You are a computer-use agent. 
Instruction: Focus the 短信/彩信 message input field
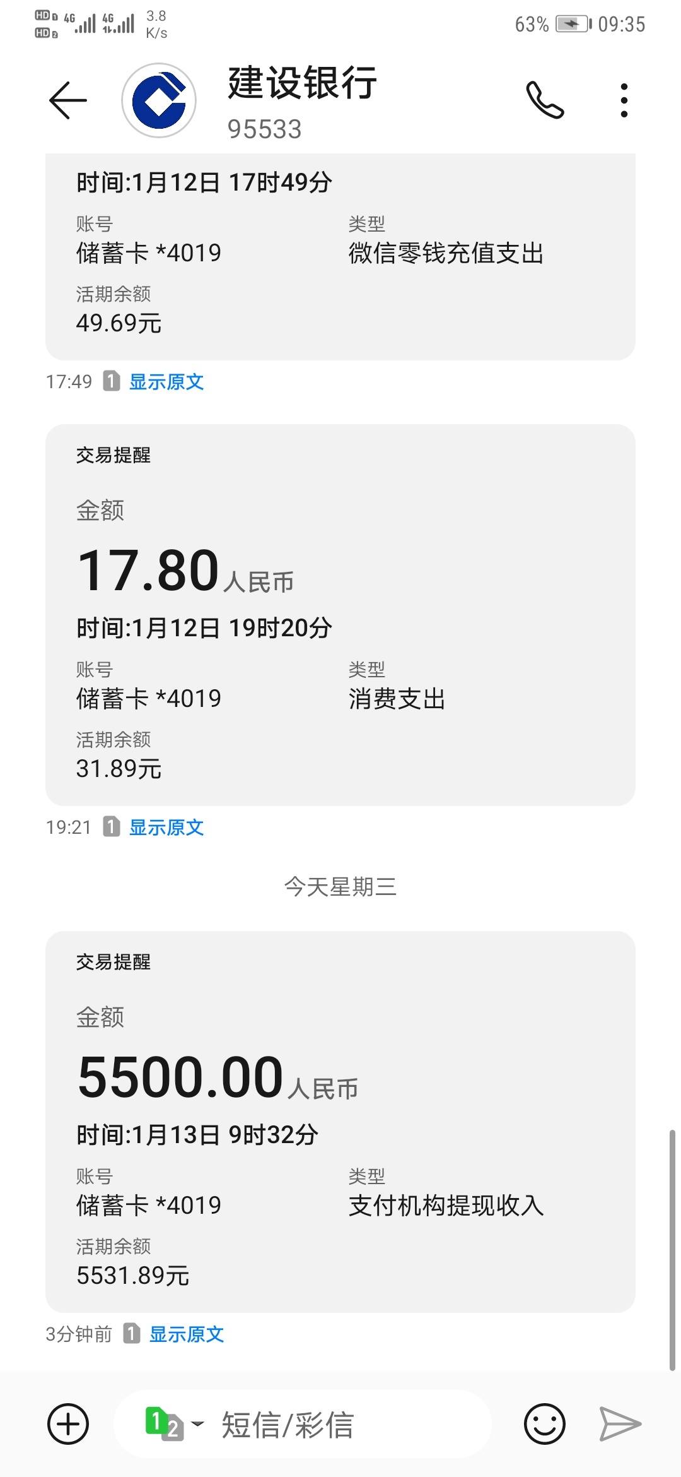pos(302,1424)
